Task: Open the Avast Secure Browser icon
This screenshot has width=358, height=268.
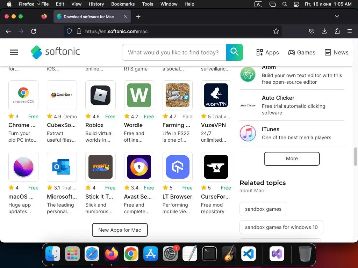Action: click(139, 167)
